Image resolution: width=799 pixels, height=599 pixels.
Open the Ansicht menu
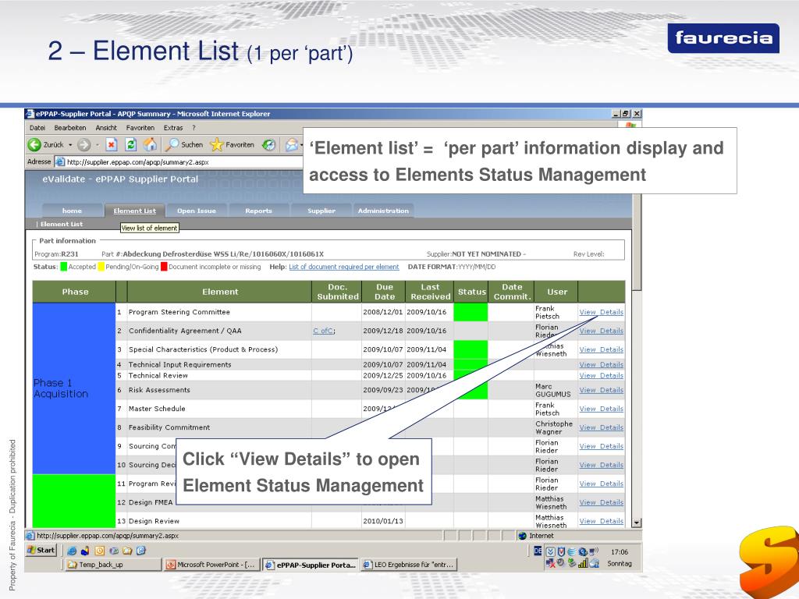coord(106,128)
